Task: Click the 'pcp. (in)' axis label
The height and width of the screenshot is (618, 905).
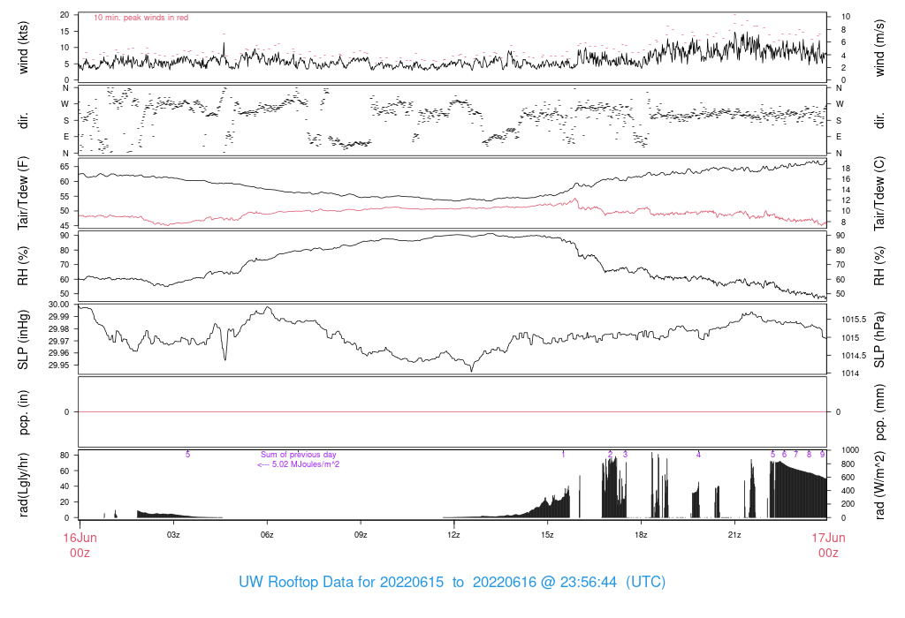Action: (x=23, y=412)
